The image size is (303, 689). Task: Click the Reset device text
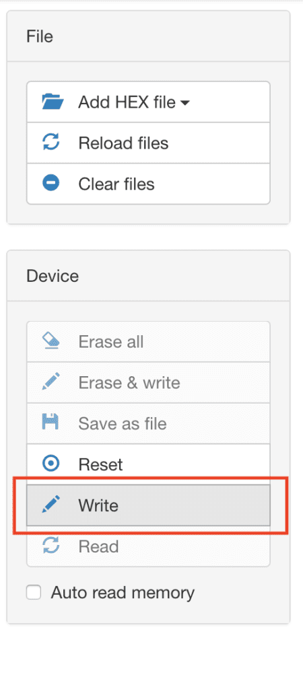tap(101, 464)
